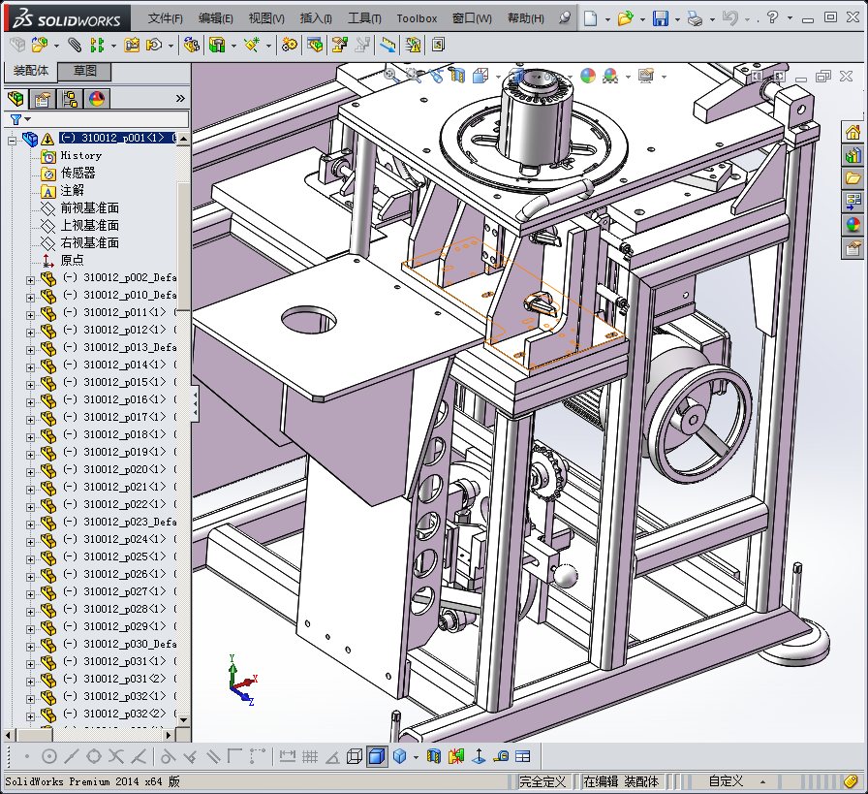Viewport: 868px width, 794px height.
Task: Open the 编辑(E) menu
Action: click(x=216, y=18)
